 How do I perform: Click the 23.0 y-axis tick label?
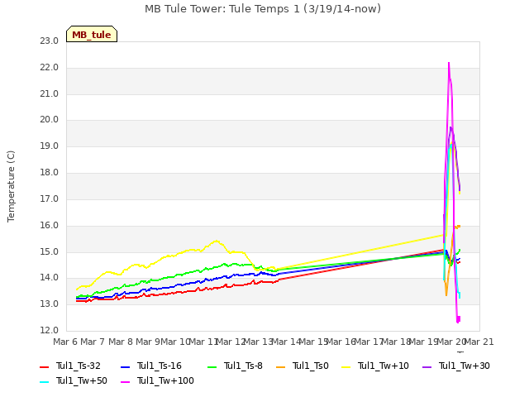50,41
